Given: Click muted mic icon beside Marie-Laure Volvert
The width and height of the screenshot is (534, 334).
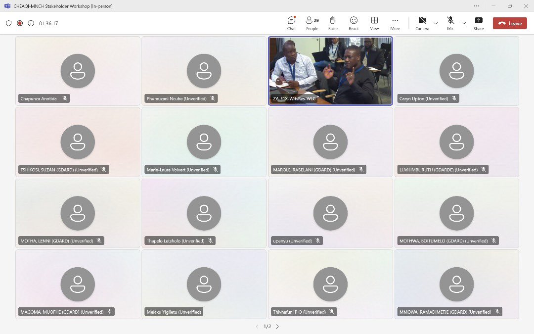Looking at the screenshot, I should coord(215,169).
